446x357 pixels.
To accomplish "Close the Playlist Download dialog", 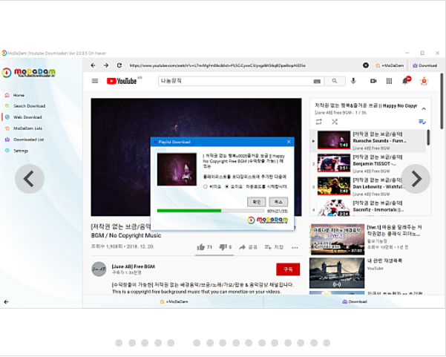I will point(289,142).
